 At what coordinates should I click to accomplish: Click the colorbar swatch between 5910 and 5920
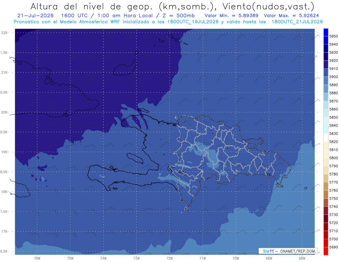coord(326,64)
